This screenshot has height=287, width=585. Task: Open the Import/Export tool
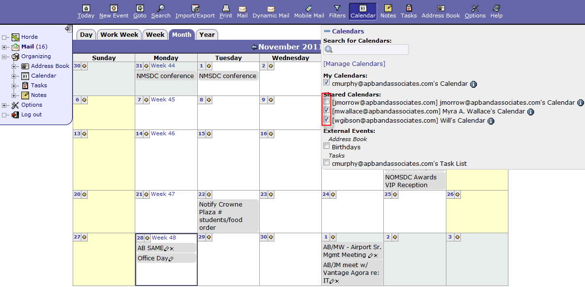click(x=195, y=8)
